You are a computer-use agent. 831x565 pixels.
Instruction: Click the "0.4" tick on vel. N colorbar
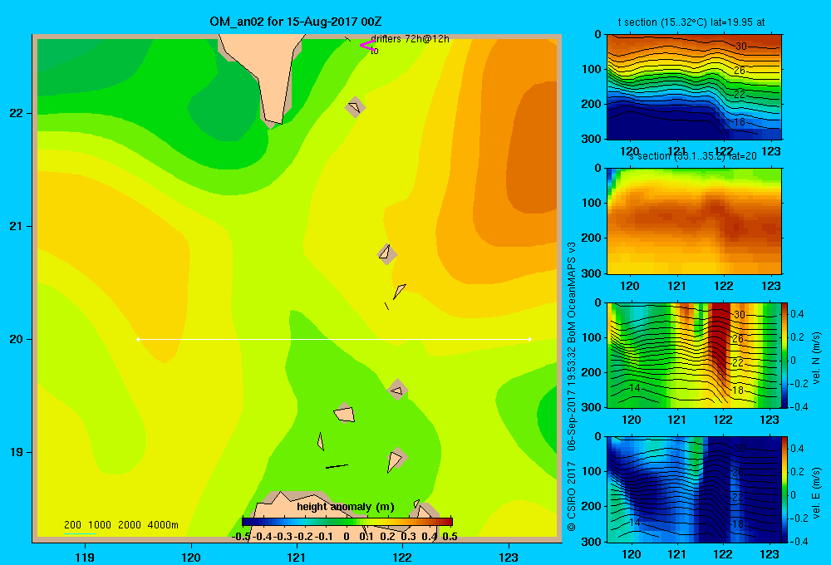click(797, 314)
